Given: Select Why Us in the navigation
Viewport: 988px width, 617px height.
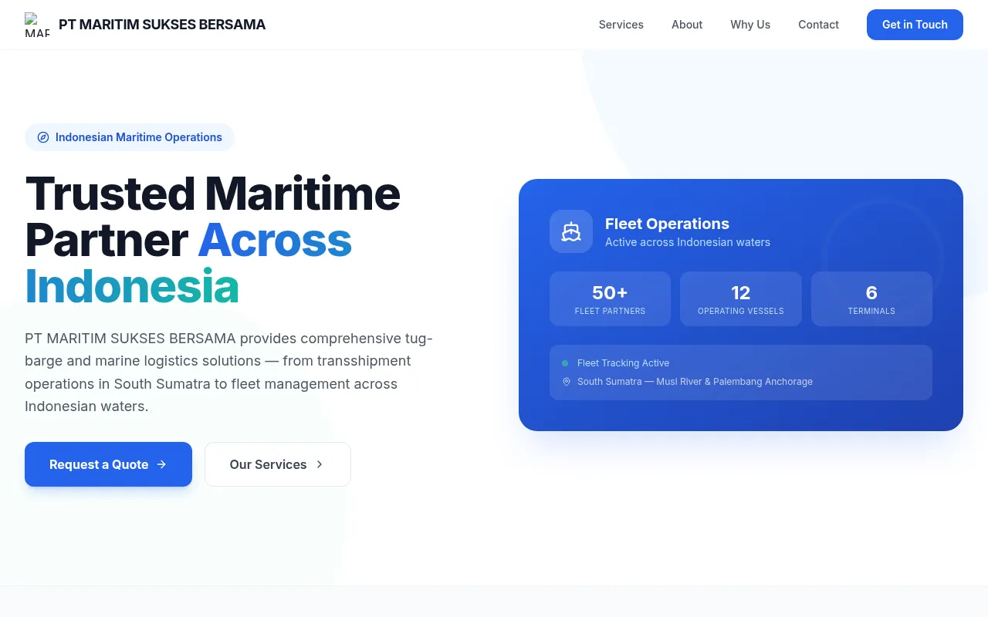Looking at the screenshot, I should 750,25.
